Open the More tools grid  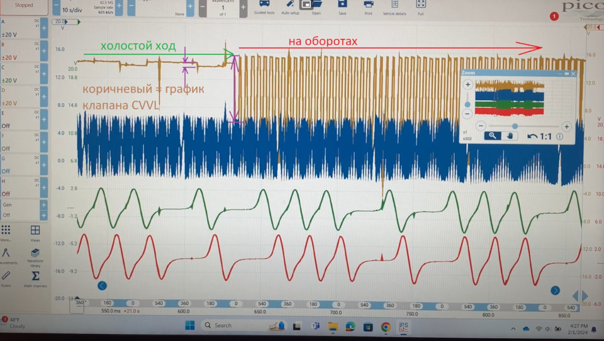(x=6, y=233)
